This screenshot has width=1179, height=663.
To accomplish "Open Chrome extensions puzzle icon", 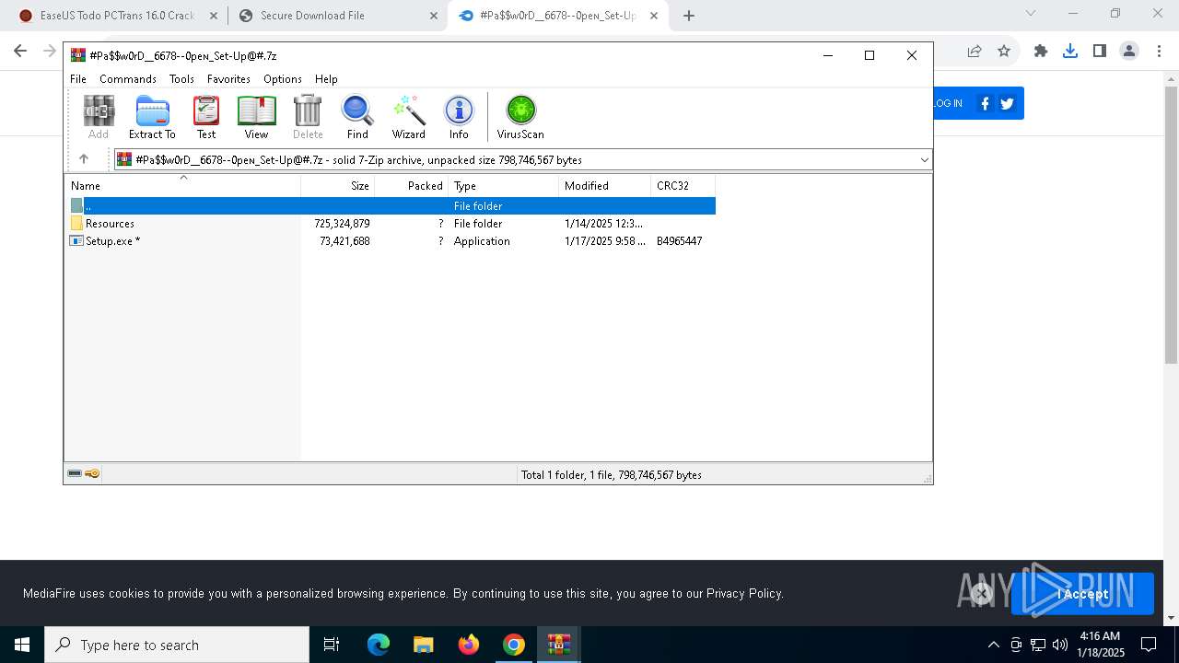I will (x=1041, y=51).
